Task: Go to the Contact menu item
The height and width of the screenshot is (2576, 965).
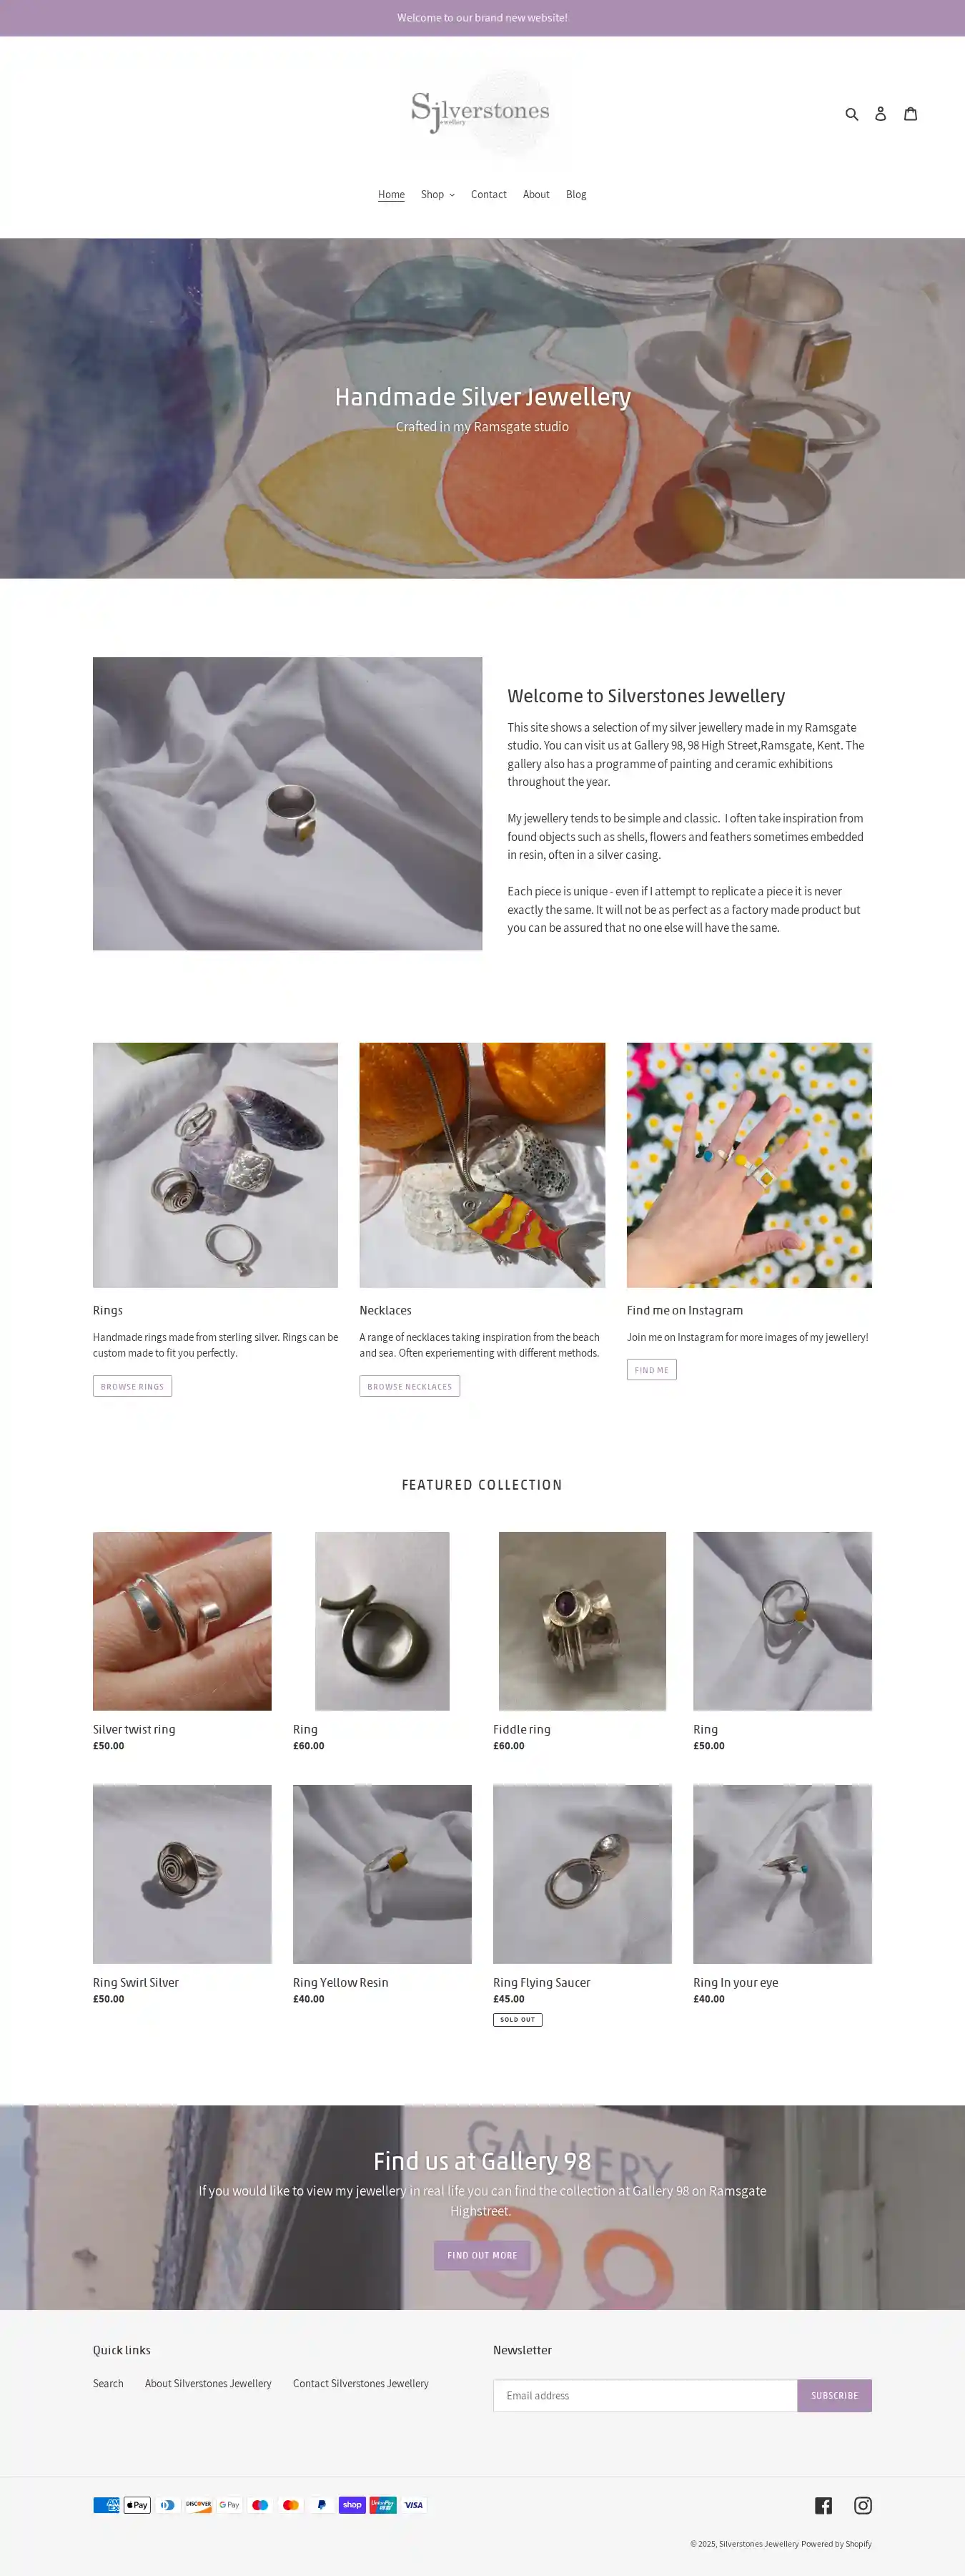Action: coord(488,194)
